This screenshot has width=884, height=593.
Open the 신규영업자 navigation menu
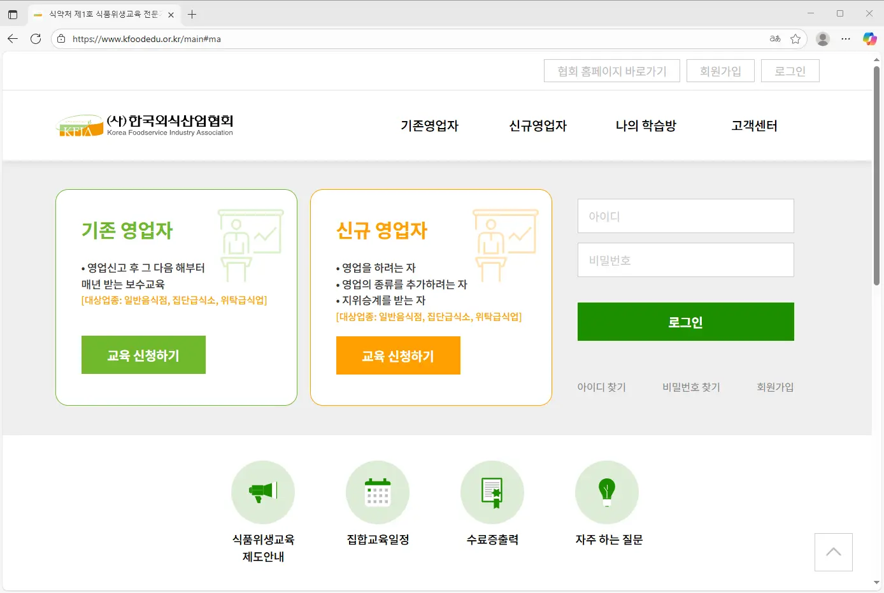(x=538, y=126)
